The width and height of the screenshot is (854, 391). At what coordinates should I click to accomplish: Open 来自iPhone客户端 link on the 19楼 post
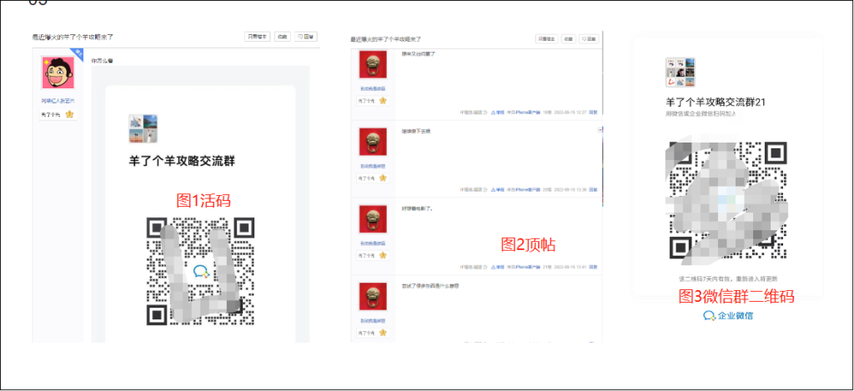(x=524, y=113)
